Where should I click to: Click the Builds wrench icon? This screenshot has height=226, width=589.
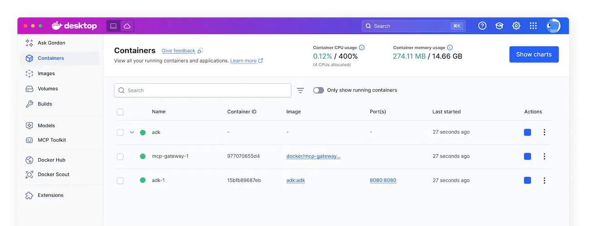tap(29, 104)
